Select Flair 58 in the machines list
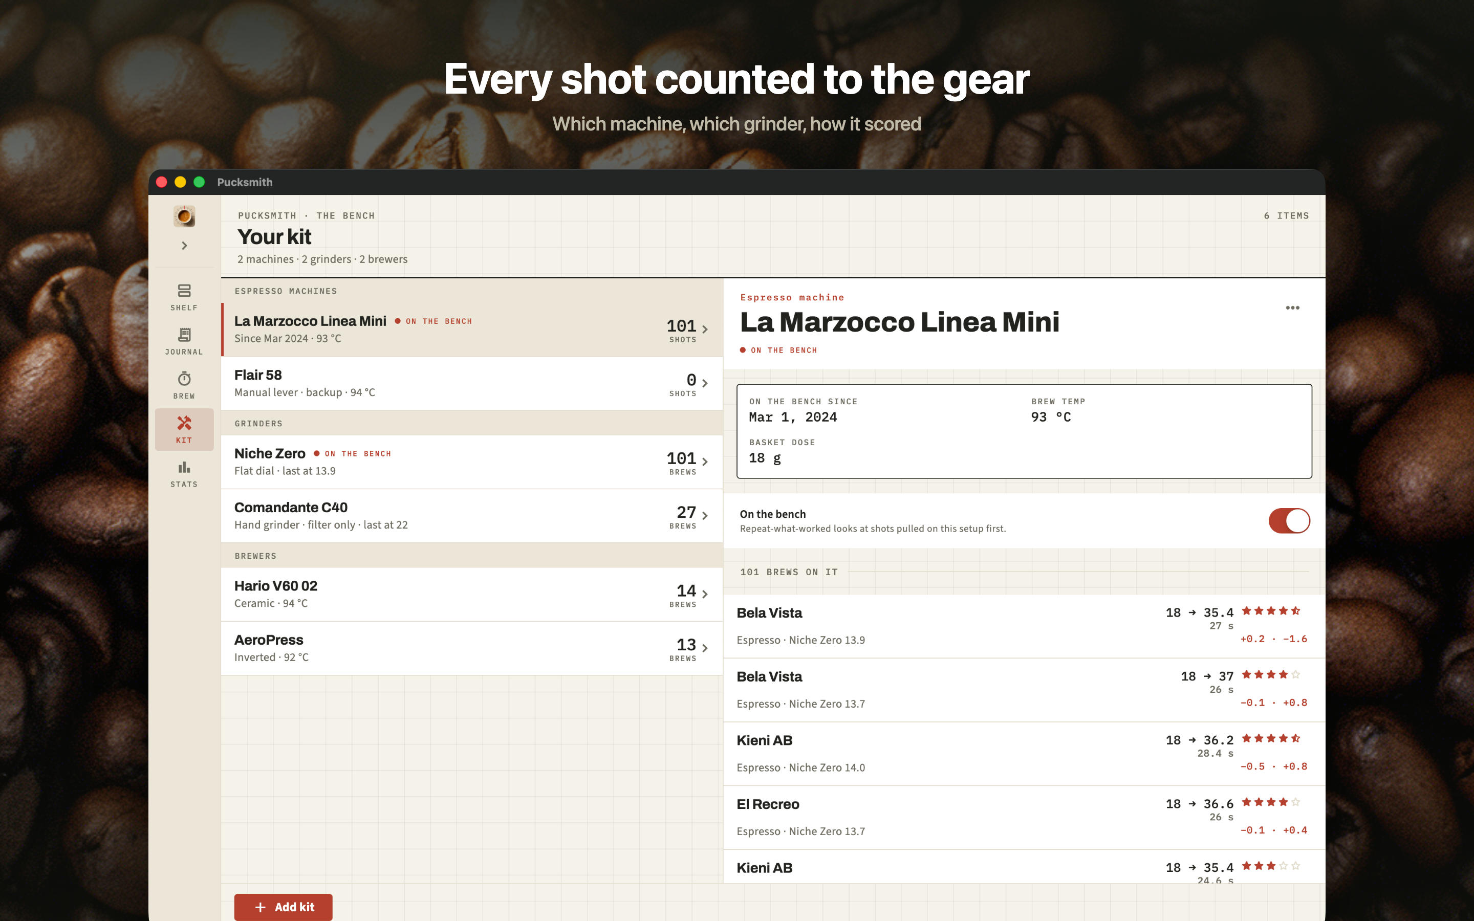 click(x=472, y=384)
